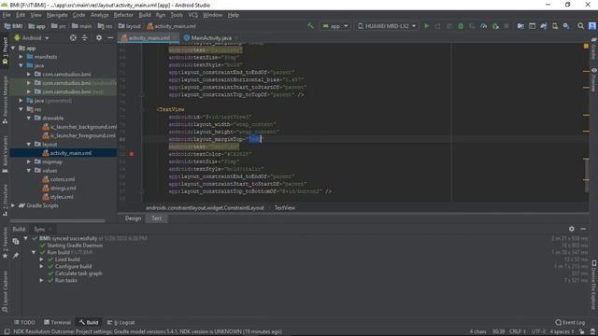This screenshot has width=598, height=336.
Task: Click the pin icon in Build panel
Action: click(x=16, y=255)
